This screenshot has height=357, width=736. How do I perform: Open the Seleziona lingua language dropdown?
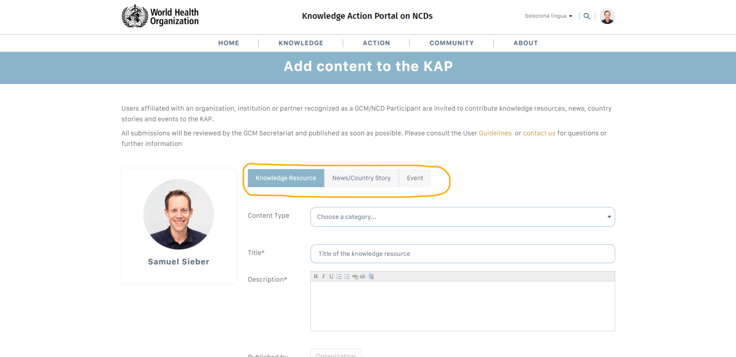pyautogui.click(x=548, y=17)
